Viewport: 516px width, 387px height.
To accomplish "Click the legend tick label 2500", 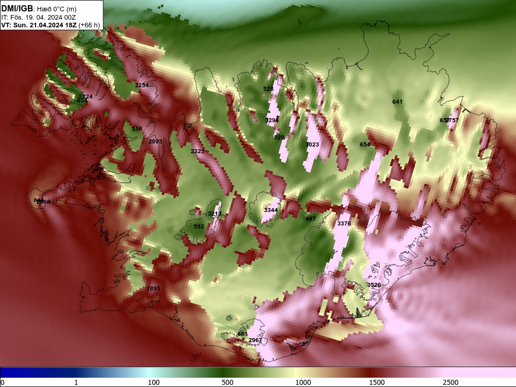I will pyautogui.click(x=450, y=382).
